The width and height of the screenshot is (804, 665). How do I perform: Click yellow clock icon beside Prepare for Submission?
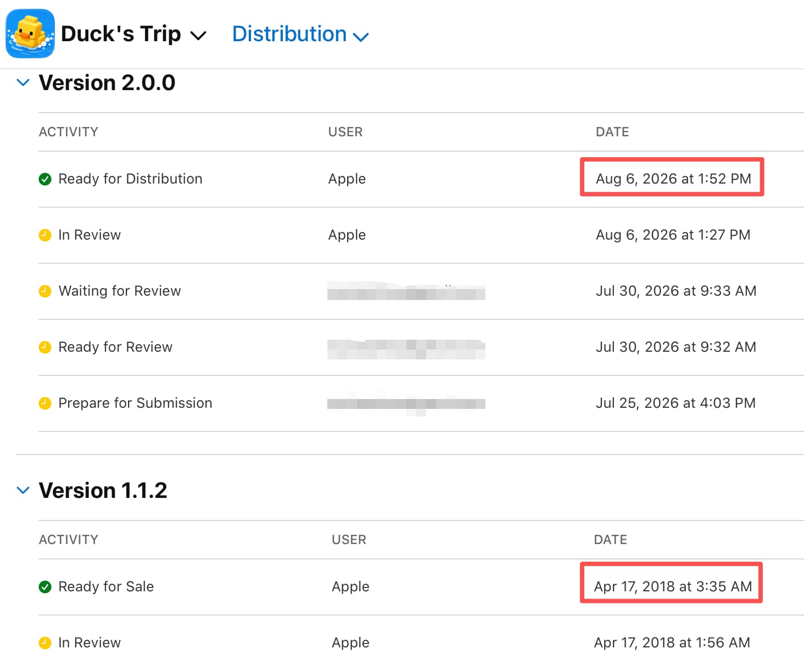click(45, 403)
